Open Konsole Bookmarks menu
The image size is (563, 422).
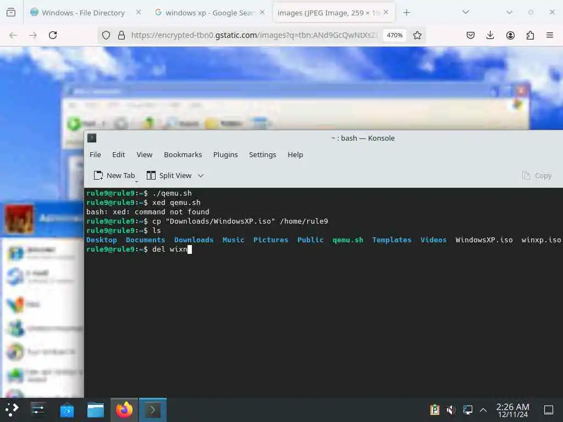pyautogui.click(x=183, y=154)
